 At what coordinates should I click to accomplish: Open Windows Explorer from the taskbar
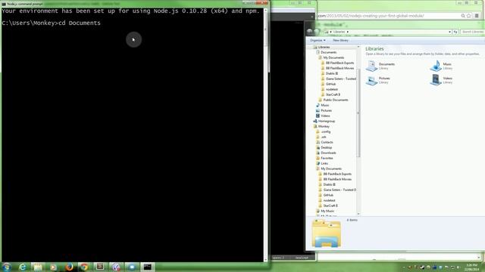[38, 267]
